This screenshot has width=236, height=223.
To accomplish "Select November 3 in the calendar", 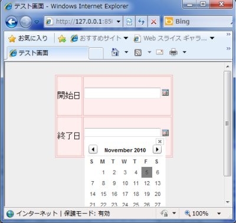I will (x=125, y=172).
